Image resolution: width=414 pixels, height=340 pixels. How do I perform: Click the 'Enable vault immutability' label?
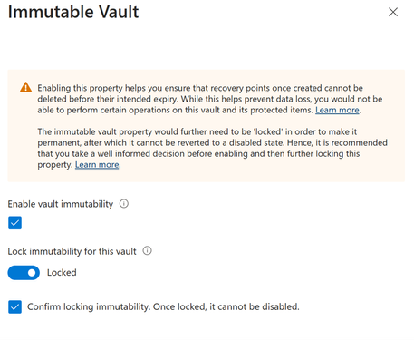click(x=61, y=204)
